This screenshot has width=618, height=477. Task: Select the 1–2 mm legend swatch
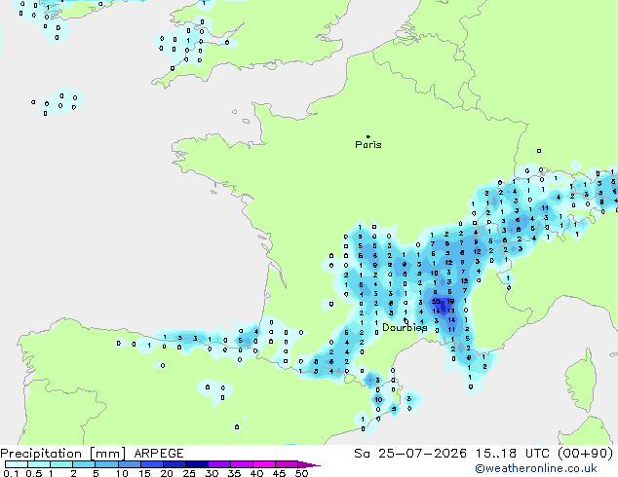(x=61, y=464)
